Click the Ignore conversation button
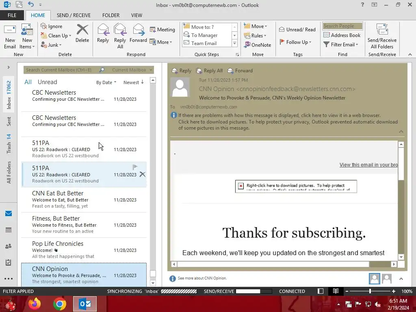The image size is (416, 312). tap(52, 26)
